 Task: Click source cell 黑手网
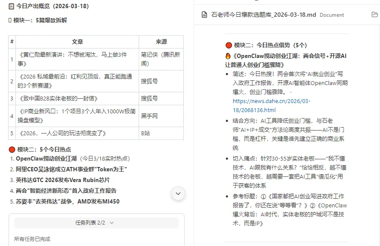(161, 116)
